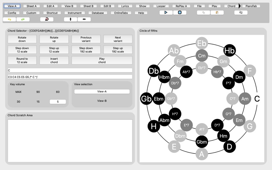
Task: Open the Looper tab
Action: (161, 6)
